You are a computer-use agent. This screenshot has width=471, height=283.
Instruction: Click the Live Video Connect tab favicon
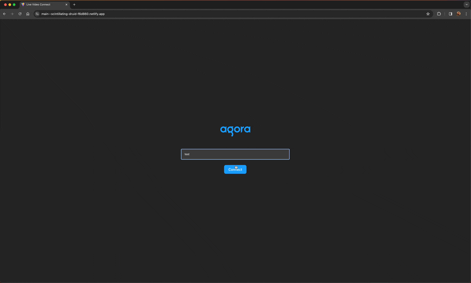pos(23,4)
